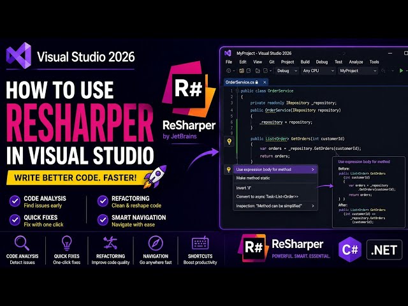The width and height of the screenshot is (408, 306).
Task: Click '_repository = repository;' on line 6
Action: tap(286, 122)
